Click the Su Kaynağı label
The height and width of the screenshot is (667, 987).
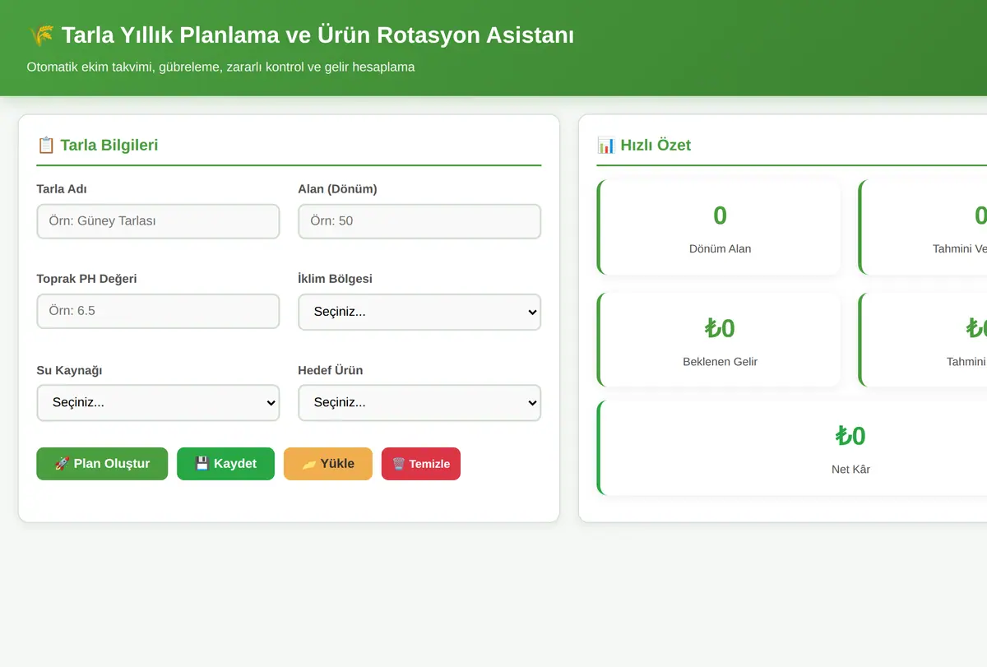70,370
